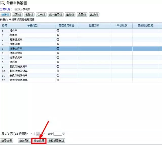Select the 销售类 category tab
This screenshot has height=145, width=162.
(6, 15)
